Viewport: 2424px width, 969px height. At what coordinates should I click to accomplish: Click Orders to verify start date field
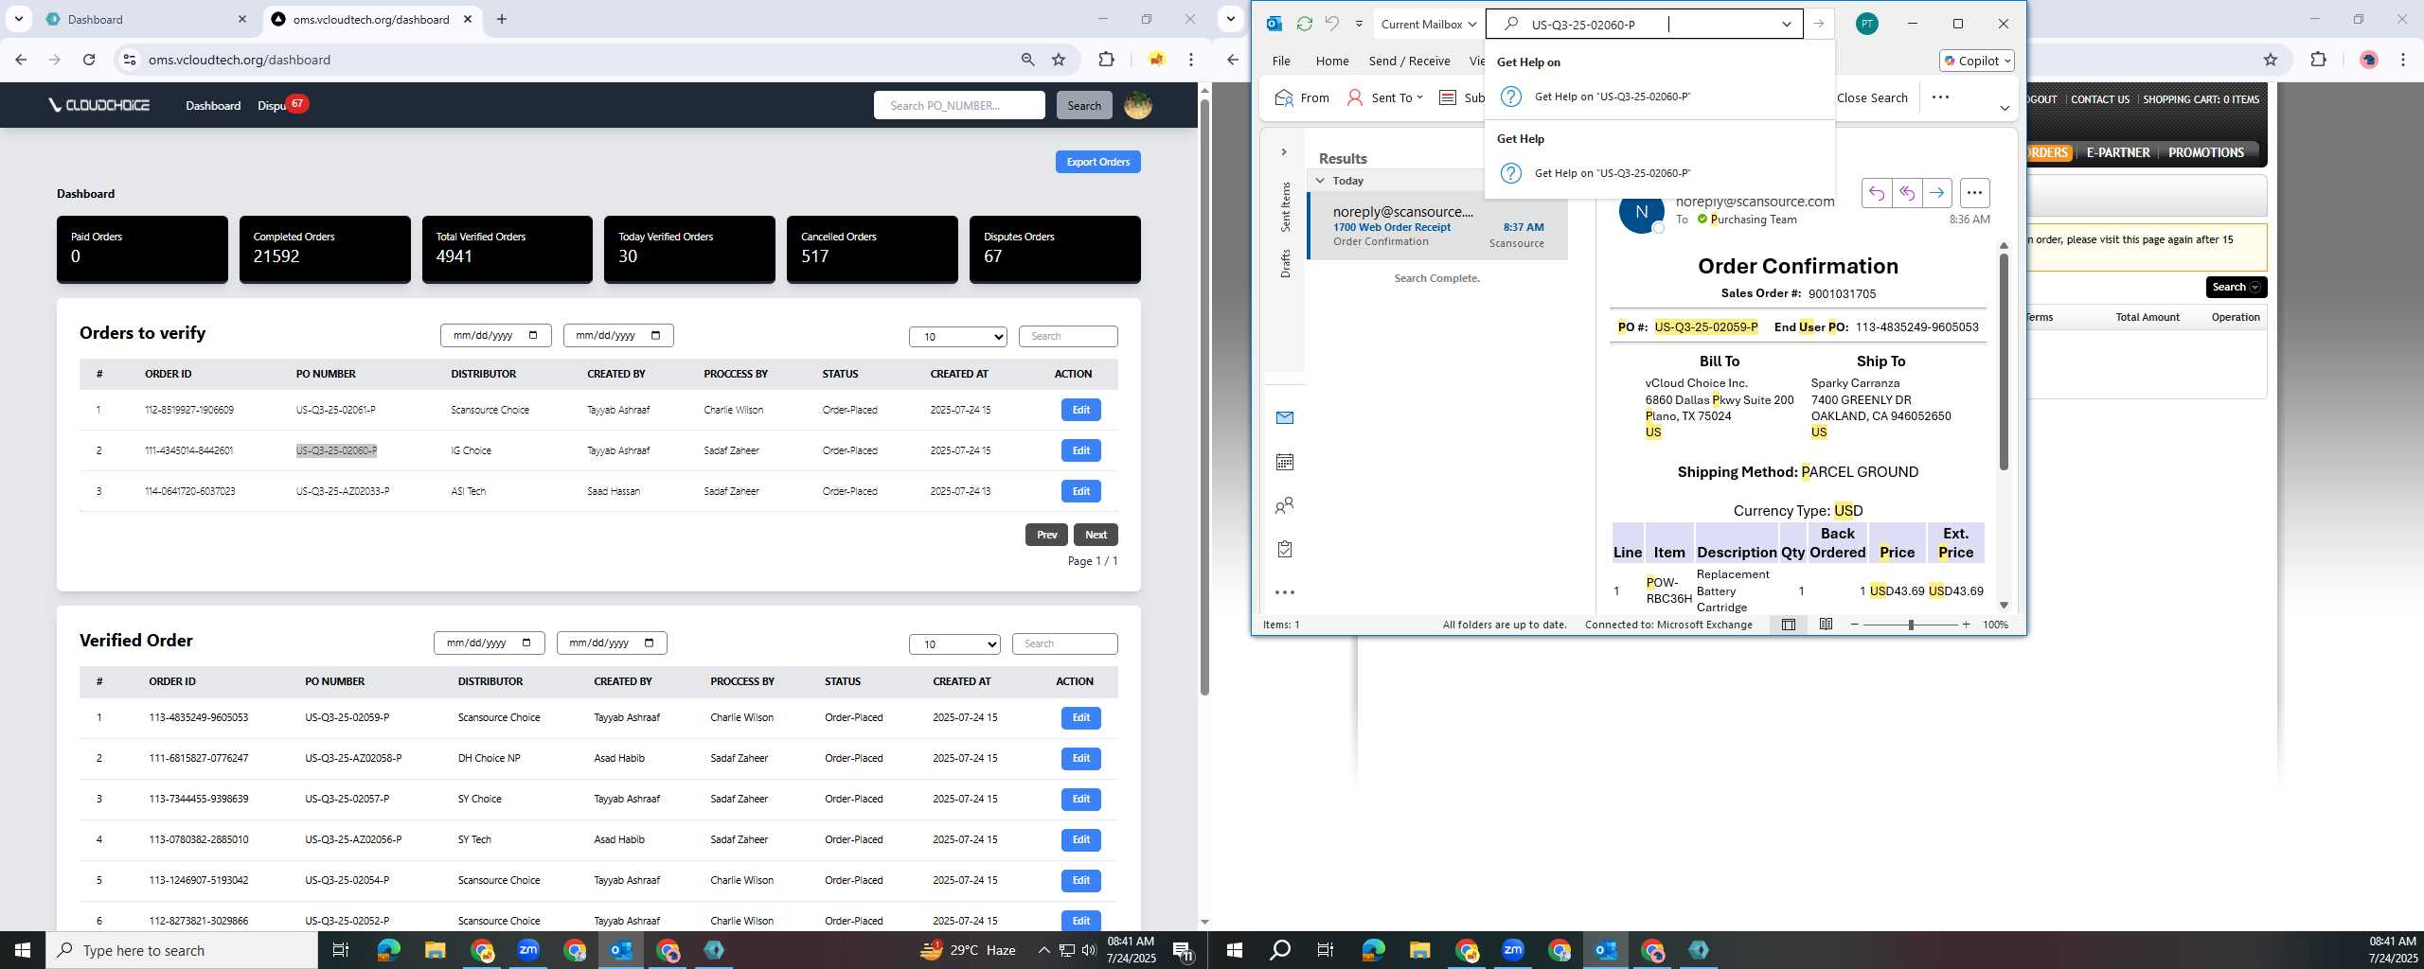[x=495, y=335]
